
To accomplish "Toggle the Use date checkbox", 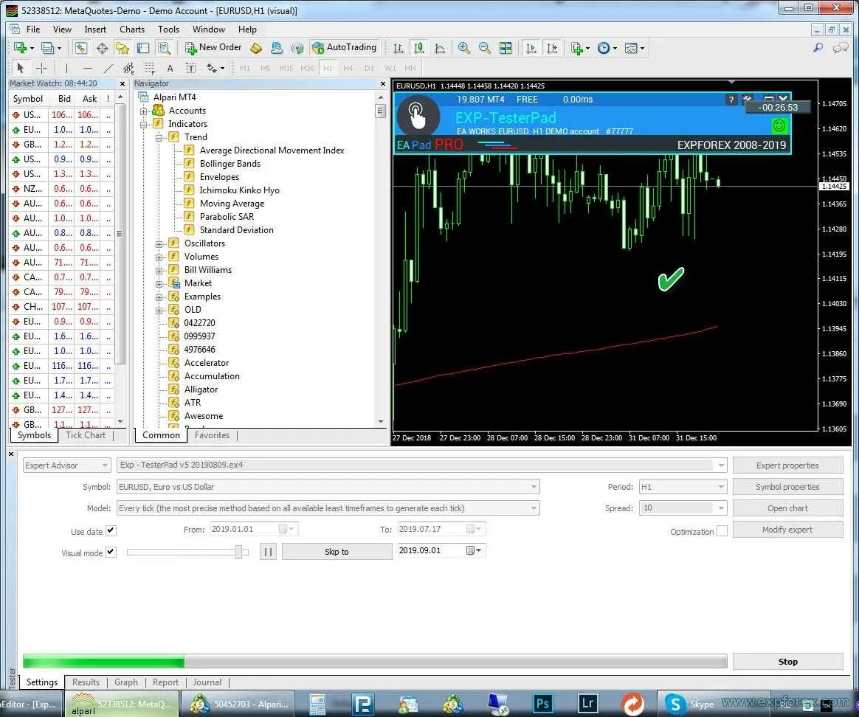I will [111, 530].
